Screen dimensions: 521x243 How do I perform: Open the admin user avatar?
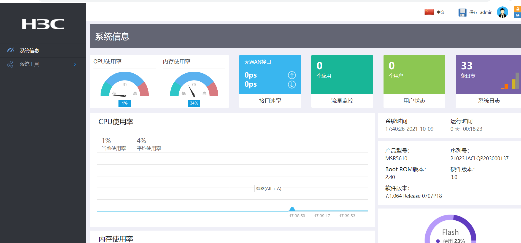pyautogui.click(x=502, y=12)
